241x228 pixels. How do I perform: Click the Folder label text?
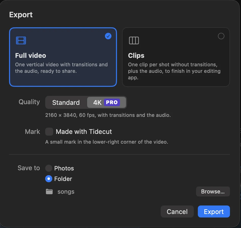[x=63, y=179]
